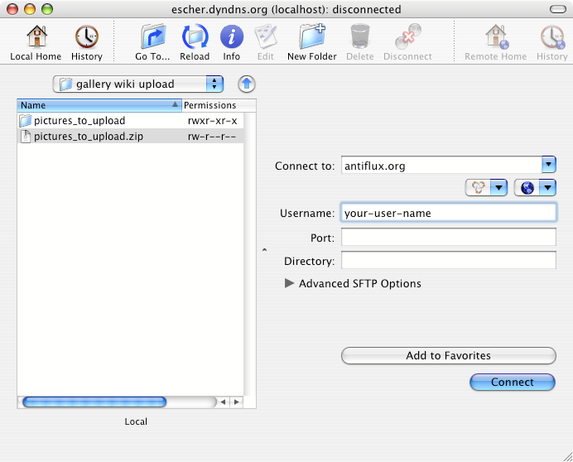Viewport: 573px width, 462px height.
Task: Go up to parent directory arrow
Action: click(246, 84)
